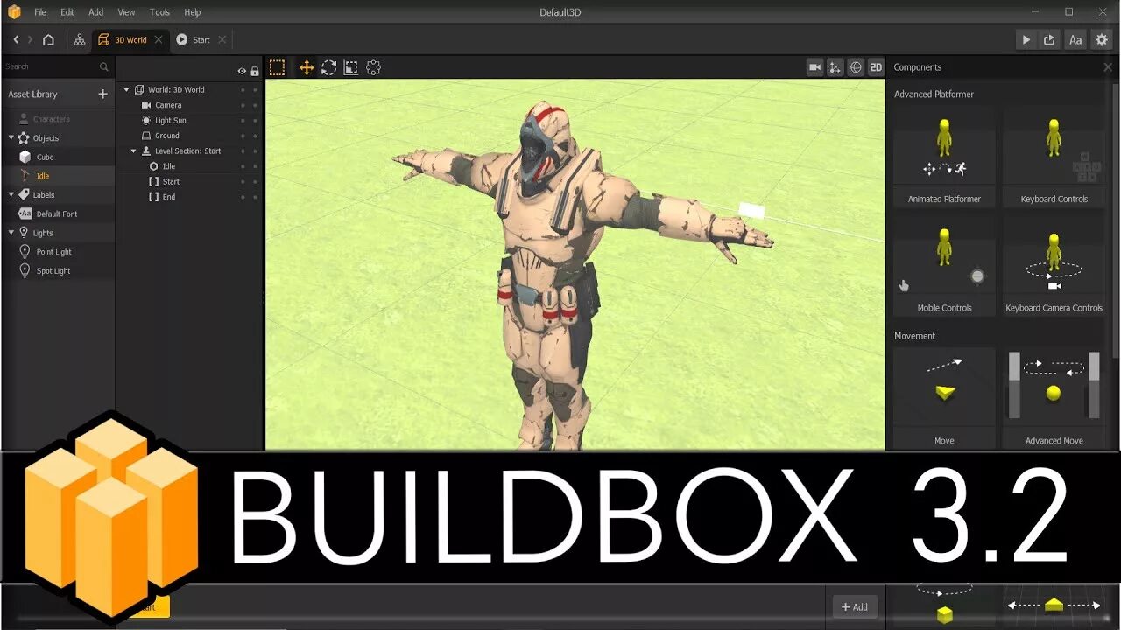Open the Edit menu
The image size is (1121, 630).
[67, 12]
